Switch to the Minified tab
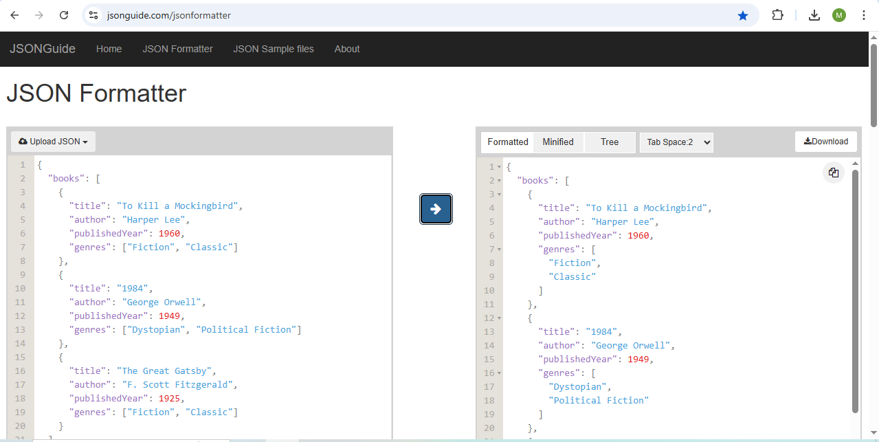The image size is (879, 442). click(558, 142)
